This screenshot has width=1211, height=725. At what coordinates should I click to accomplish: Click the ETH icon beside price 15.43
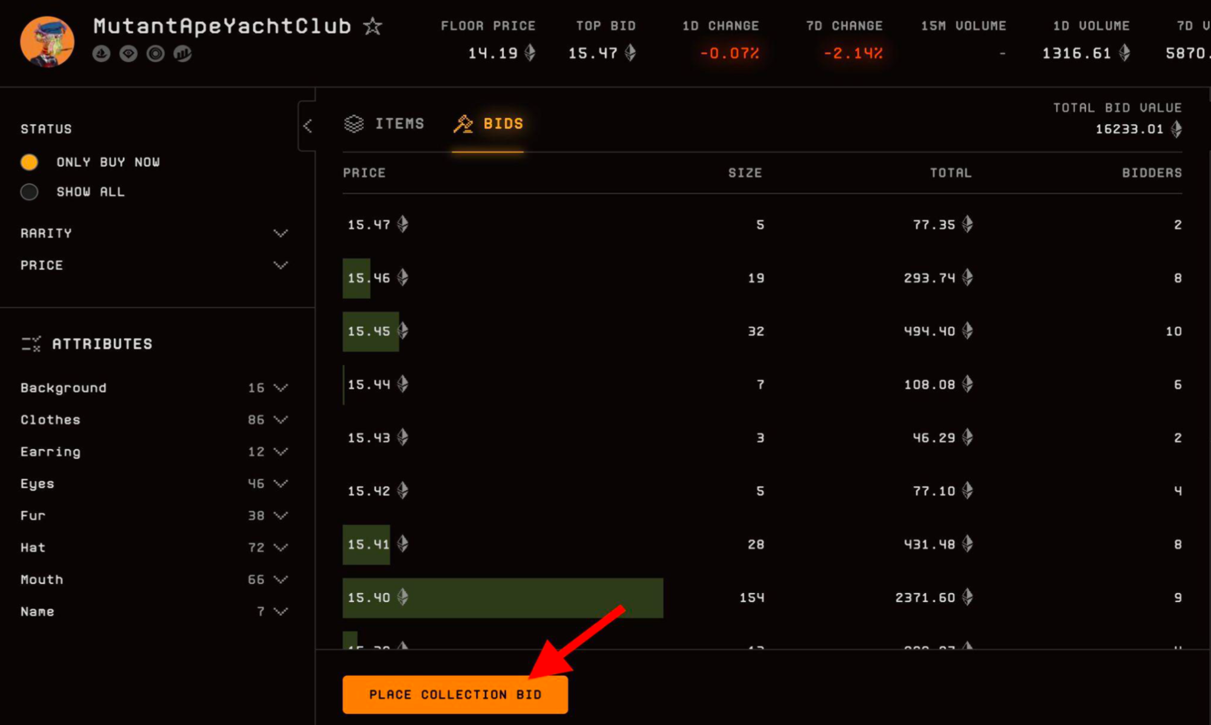coord(403,437)
